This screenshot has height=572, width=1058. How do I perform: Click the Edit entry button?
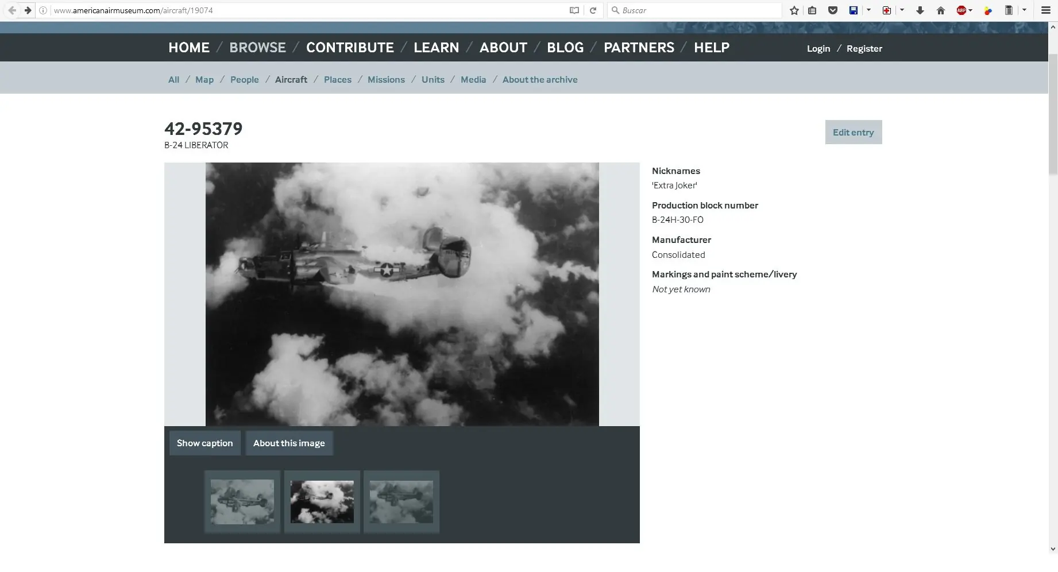click(854, 132)
